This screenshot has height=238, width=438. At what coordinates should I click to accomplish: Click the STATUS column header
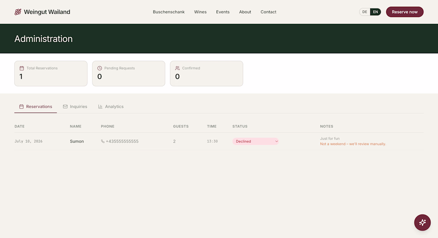click(240, 126)
